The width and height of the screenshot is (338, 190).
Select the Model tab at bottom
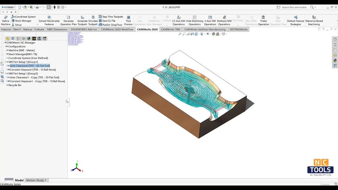pos(19,180)
